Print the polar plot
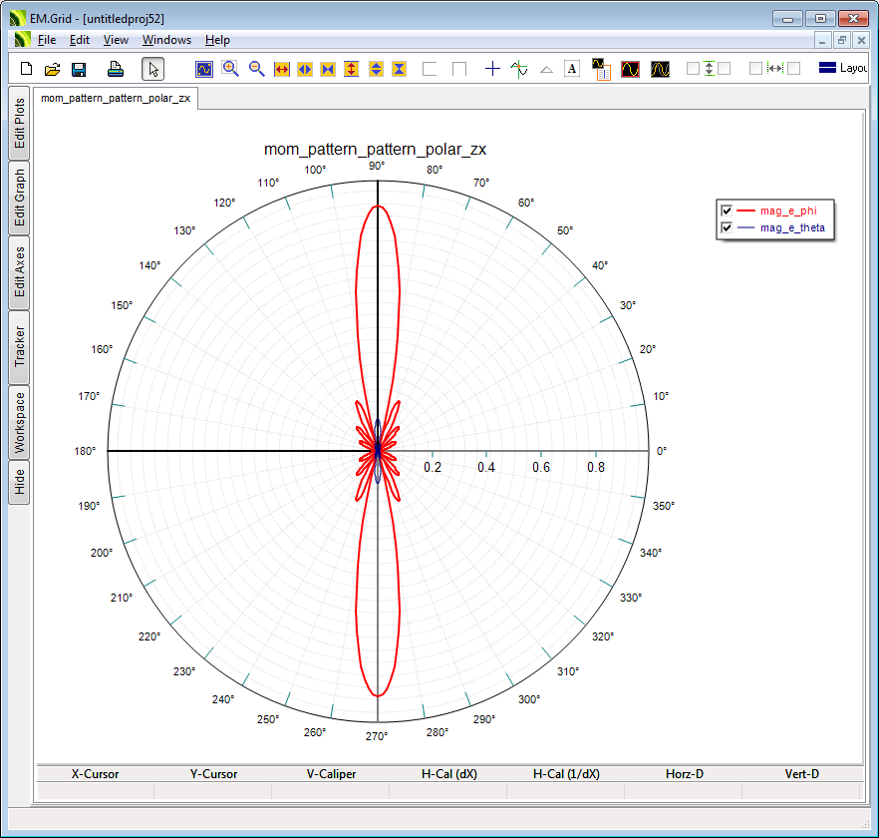Viewport: 879px width, 838px height. point(116,69)
